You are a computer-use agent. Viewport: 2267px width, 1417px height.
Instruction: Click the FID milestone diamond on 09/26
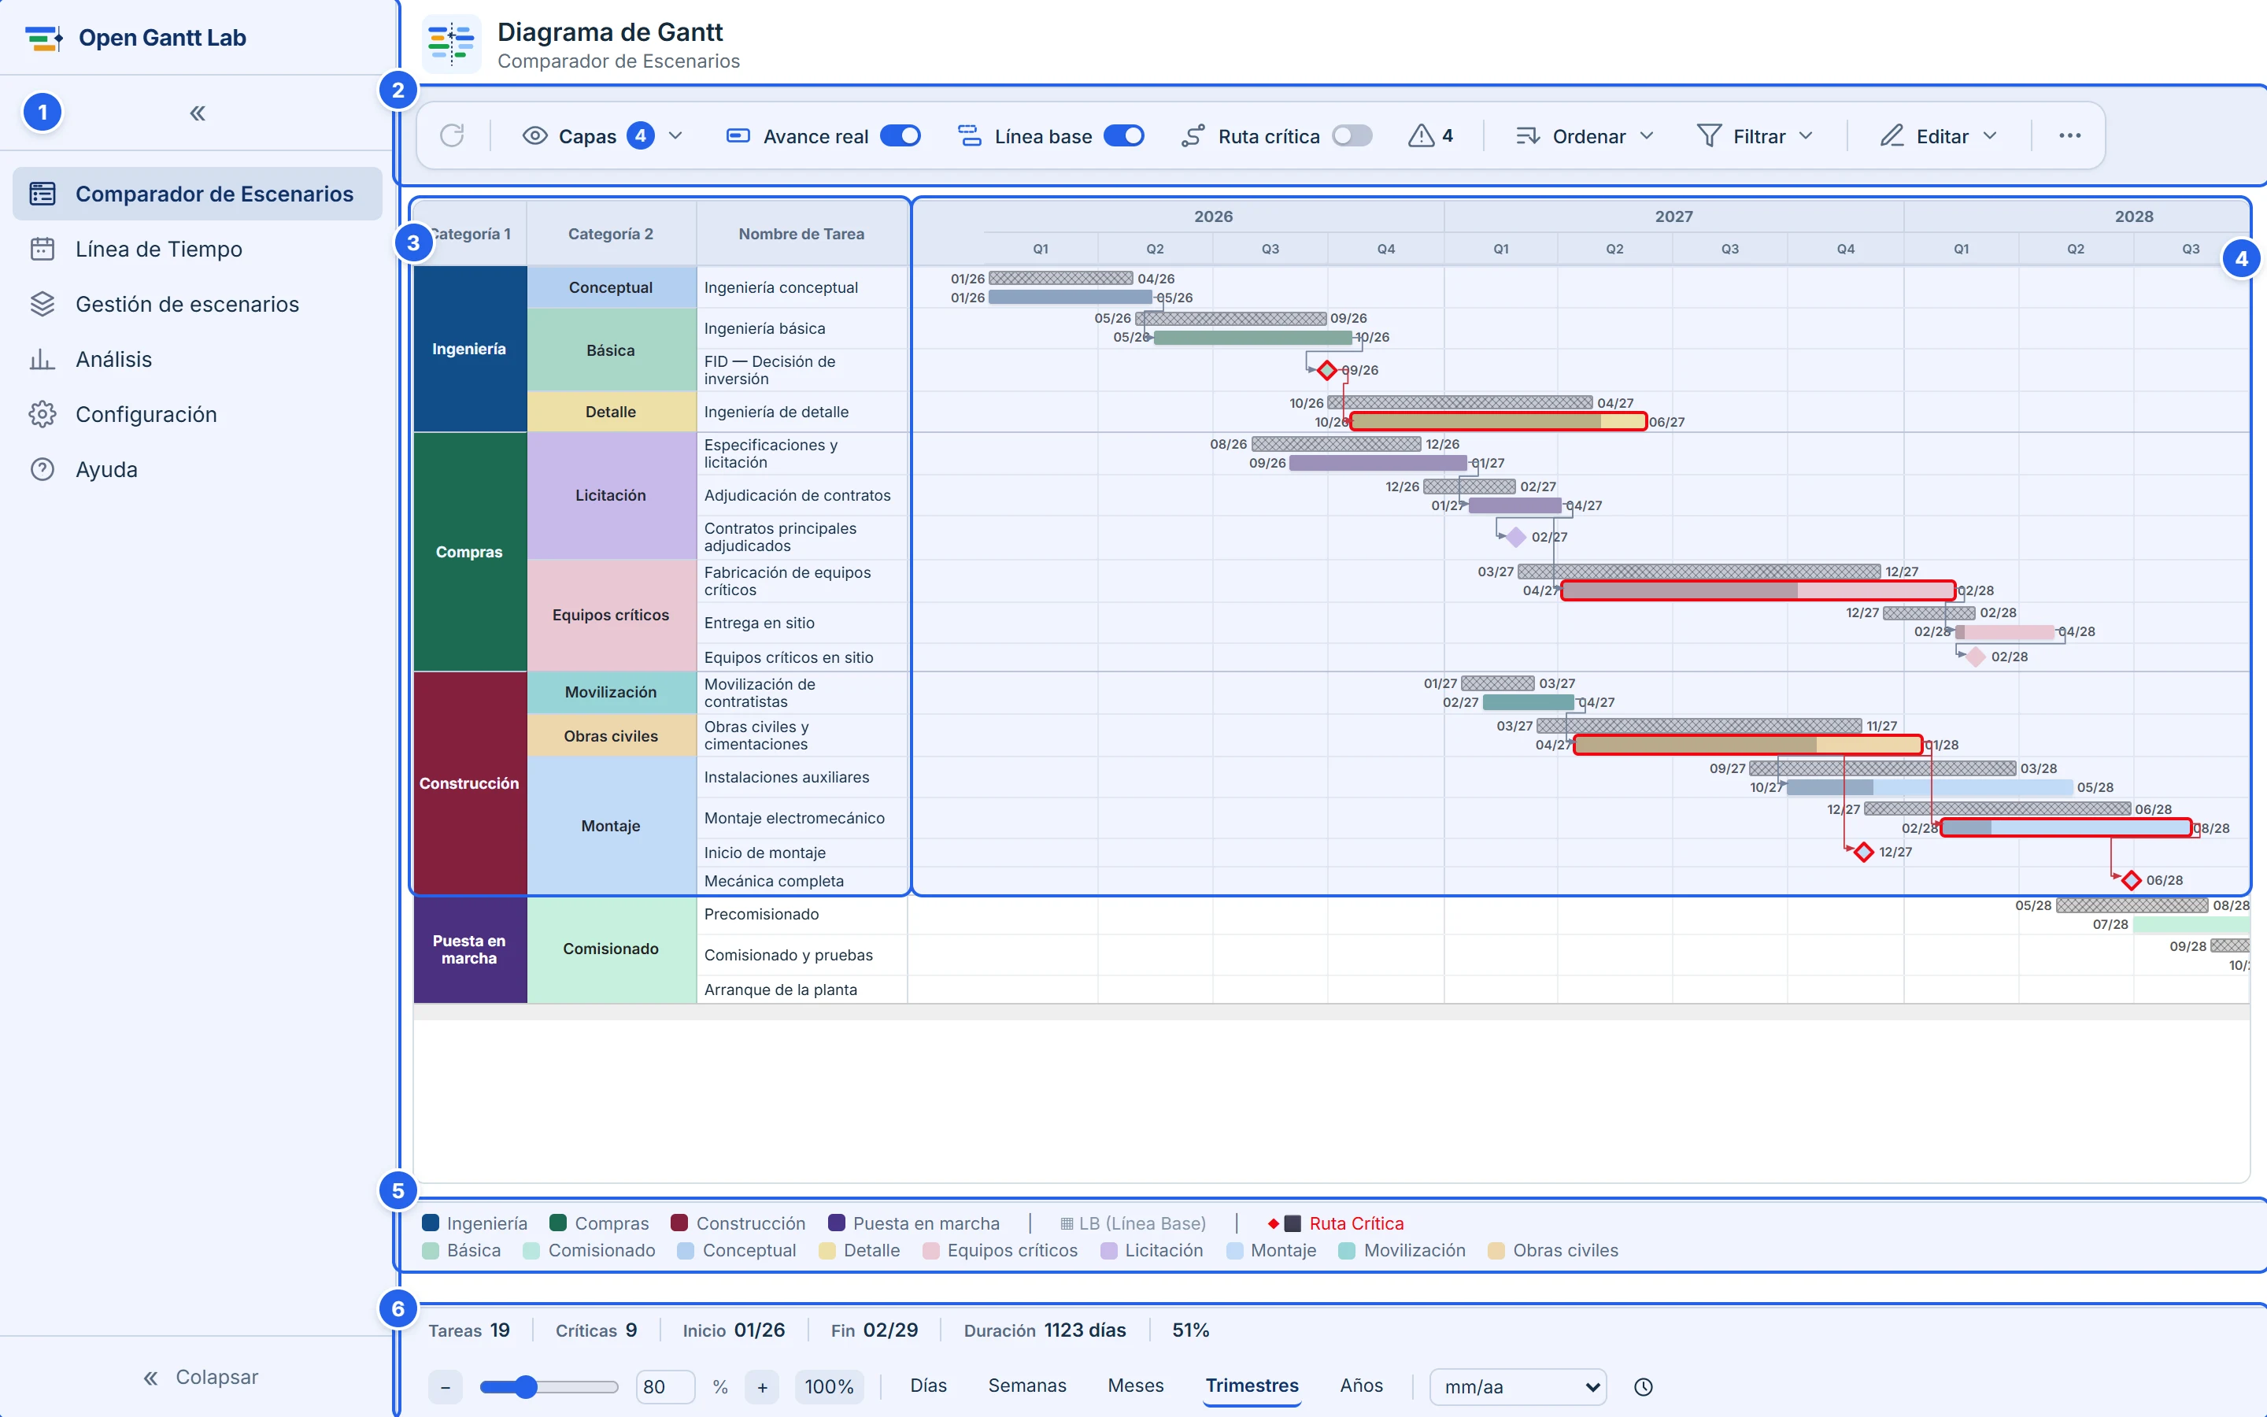coord(1326,370)
